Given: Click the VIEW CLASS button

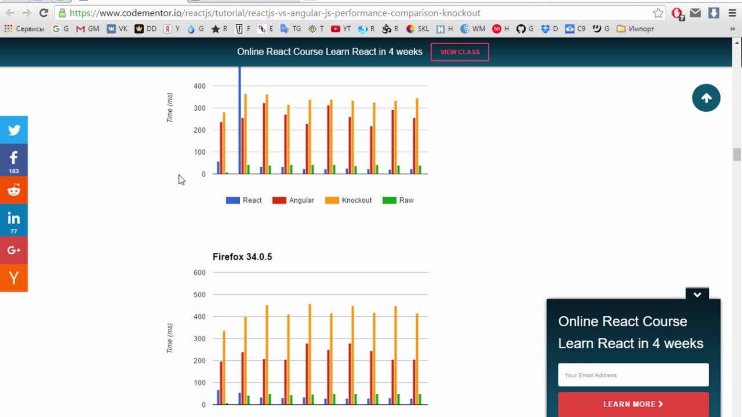Looking at the screenshot, I should click(460, 52).
